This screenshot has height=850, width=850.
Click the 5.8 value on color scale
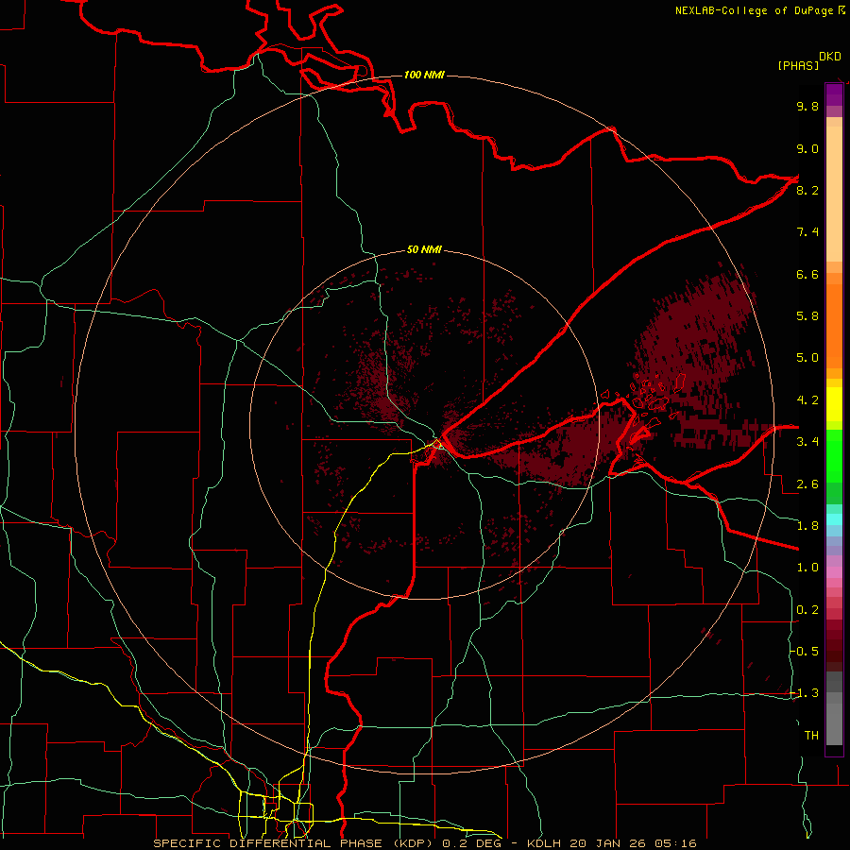(x=807, y=316)
